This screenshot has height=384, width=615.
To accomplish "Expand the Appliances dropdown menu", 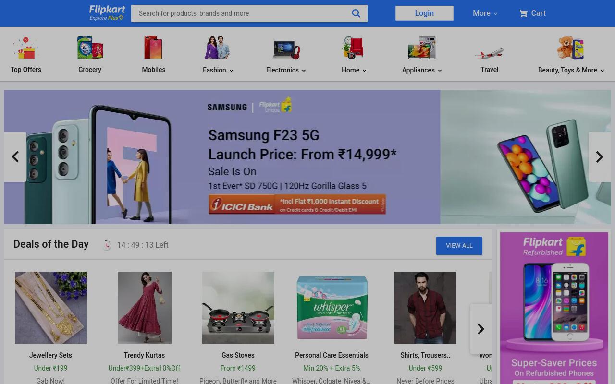I will [440, 71].
